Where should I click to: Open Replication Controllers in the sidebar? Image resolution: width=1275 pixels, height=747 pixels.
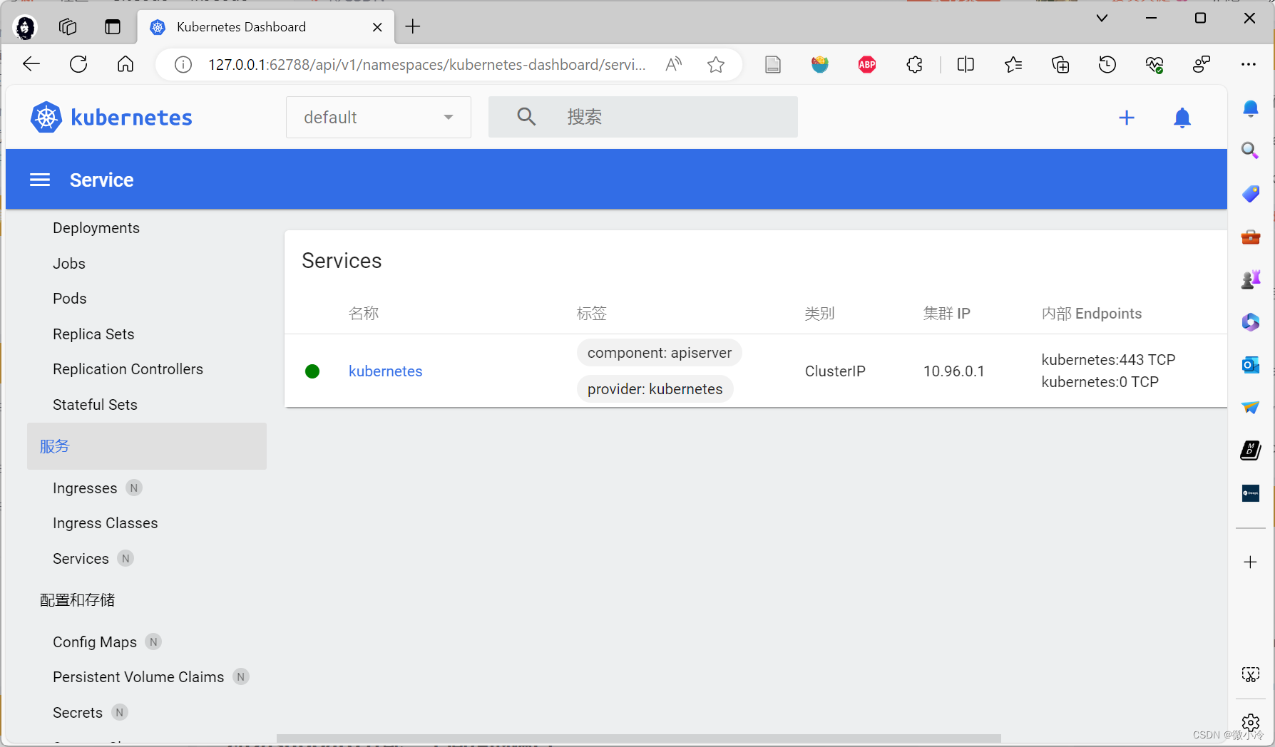coord(128,369)
